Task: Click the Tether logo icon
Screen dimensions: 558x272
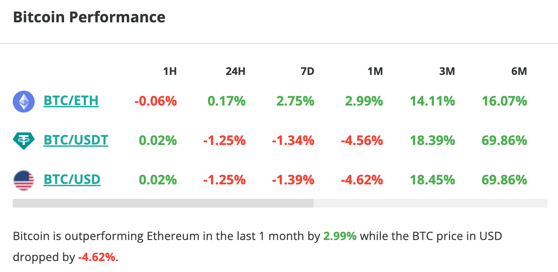Action: (x=24, y=141)
